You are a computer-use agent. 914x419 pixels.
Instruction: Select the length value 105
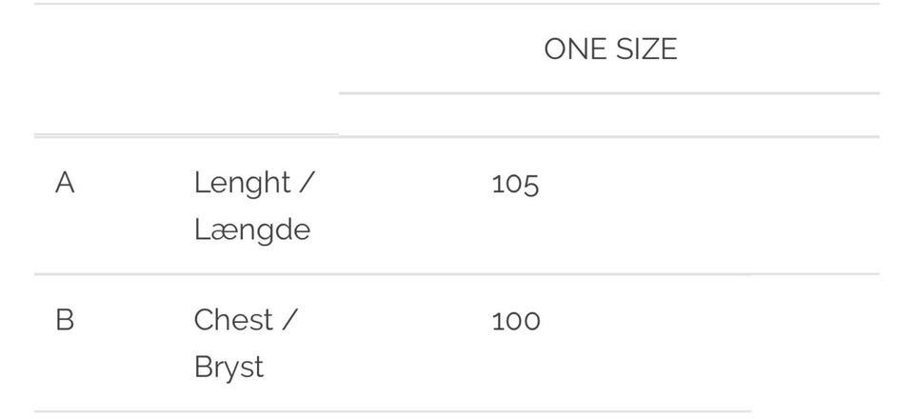[515, 184]
